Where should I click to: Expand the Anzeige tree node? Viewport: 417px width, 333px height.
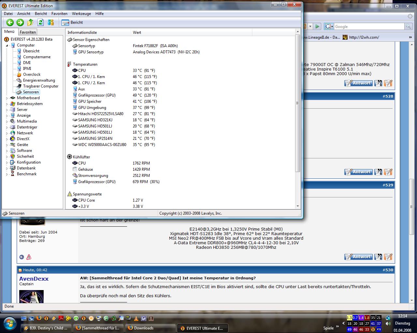pyautogui.click(x=7, y=115)
